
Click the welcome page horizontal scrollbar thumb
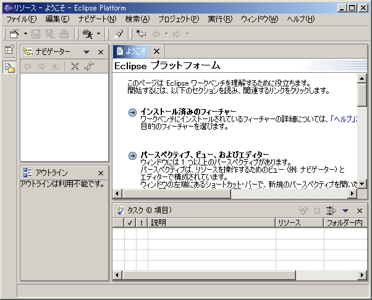[x=176, y=194]
